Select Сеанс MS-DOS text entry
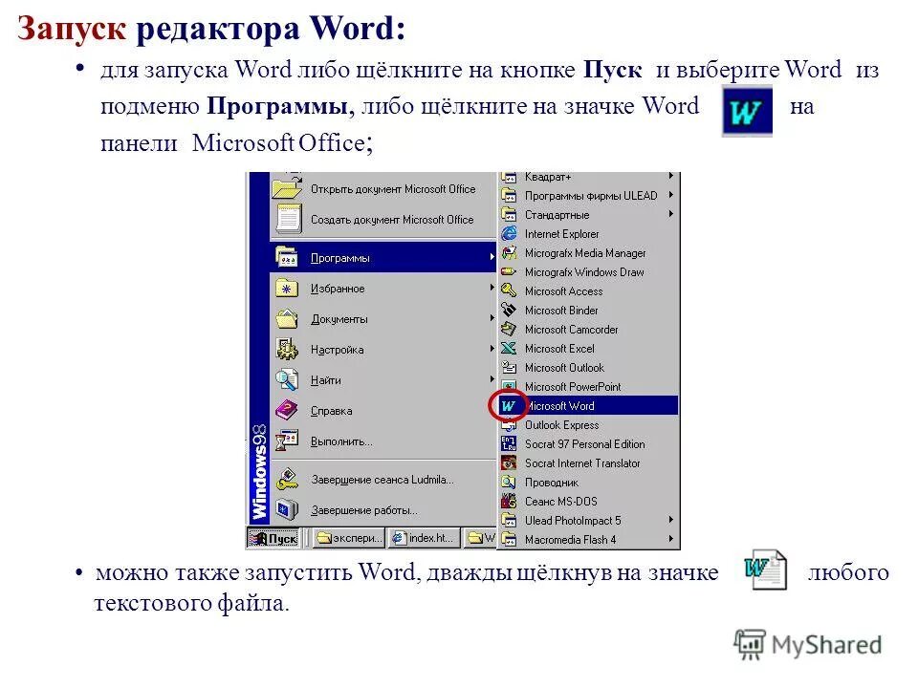Image resolution: width=918 pixels, height=688 pixels. tap(561, 502)
